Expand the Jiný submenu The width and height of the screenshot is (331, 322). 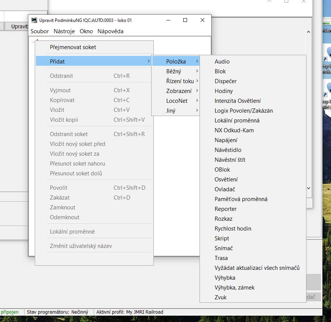[x=171, y=111]
